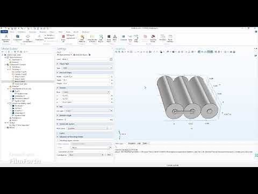
Task: Open the object Type dropdown showing Solid
Action: click(87, 68)
